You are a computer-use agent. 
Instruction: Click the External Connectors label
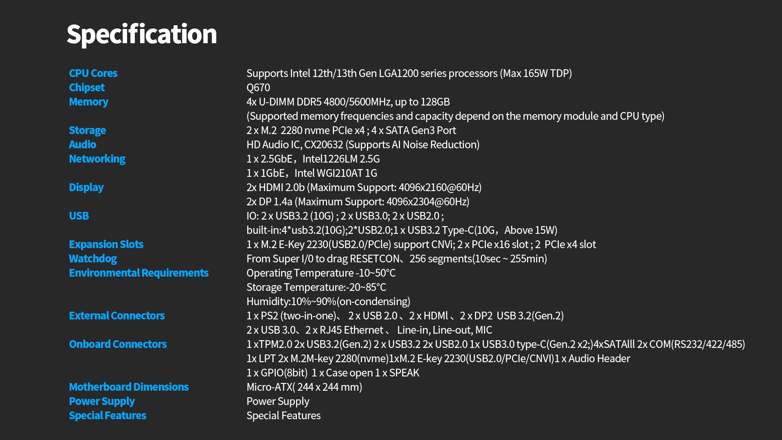(116, 316)
